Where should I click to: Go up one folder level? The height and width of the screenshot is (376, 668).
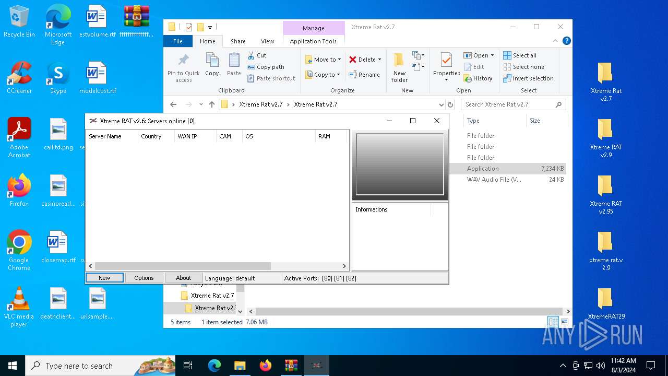(212, 104)
